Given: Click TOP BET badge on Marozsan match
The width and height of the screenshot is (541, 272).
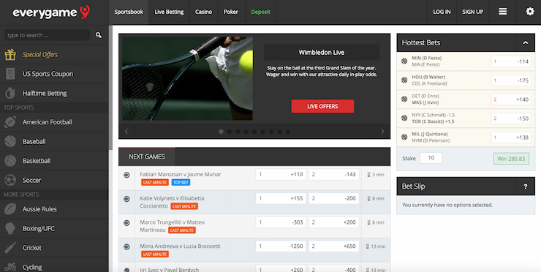Looking at the screenshot, I should pyautogui.click(x=181, y=183).
